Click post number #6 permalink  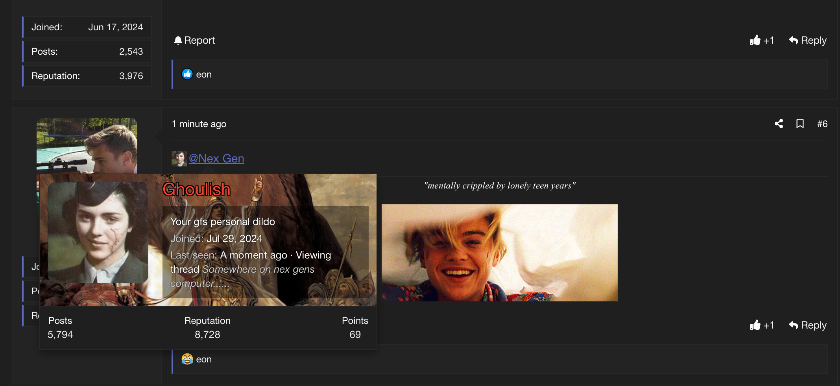[x=822, y=124]
